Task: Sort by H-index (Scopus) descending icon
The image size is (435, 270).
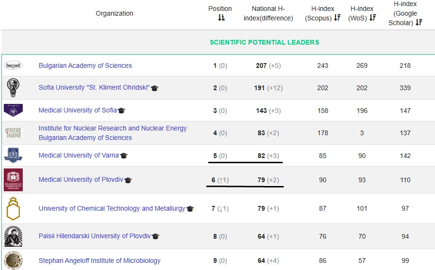Action: [337, 18]
